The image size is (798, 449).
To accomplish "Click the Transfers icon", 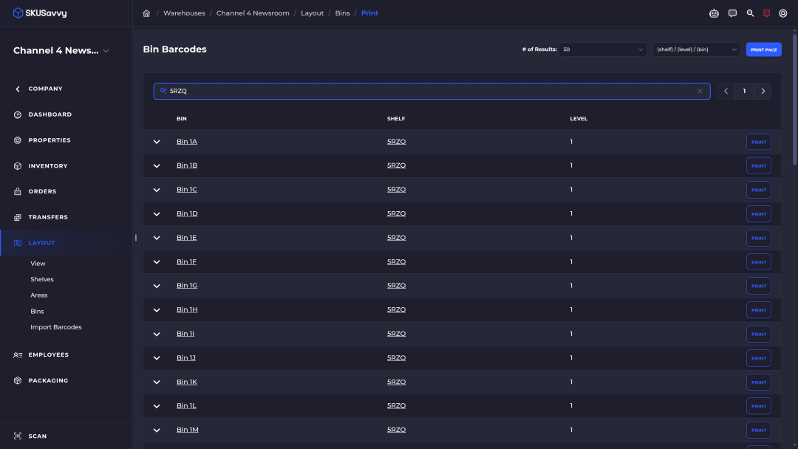I will (18, 217).
